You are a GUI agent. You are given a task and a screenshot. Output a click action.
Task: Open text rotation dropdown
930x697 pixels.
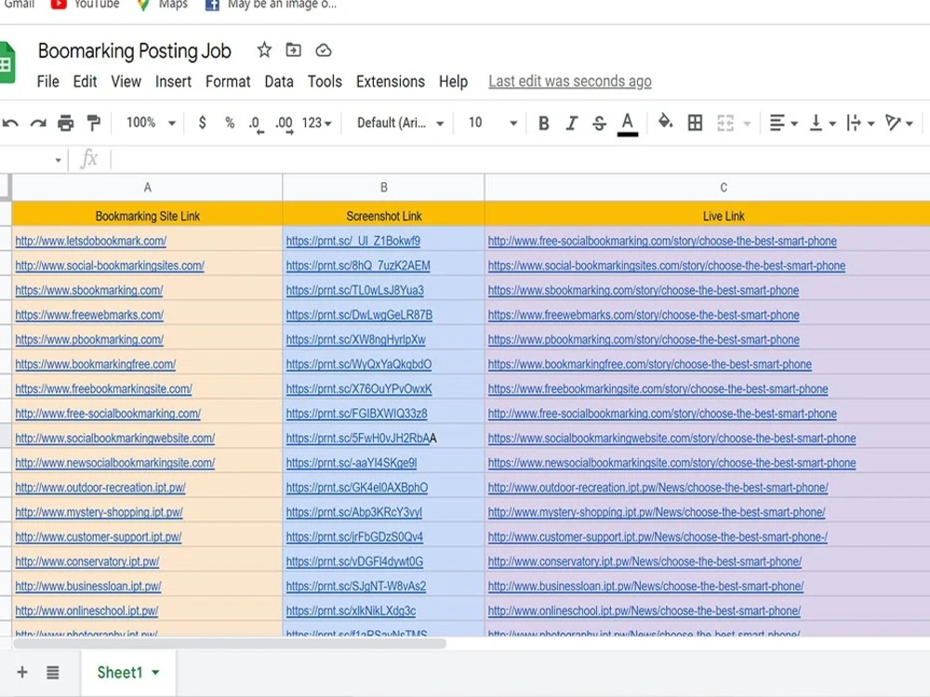click(x=898, y=123)
